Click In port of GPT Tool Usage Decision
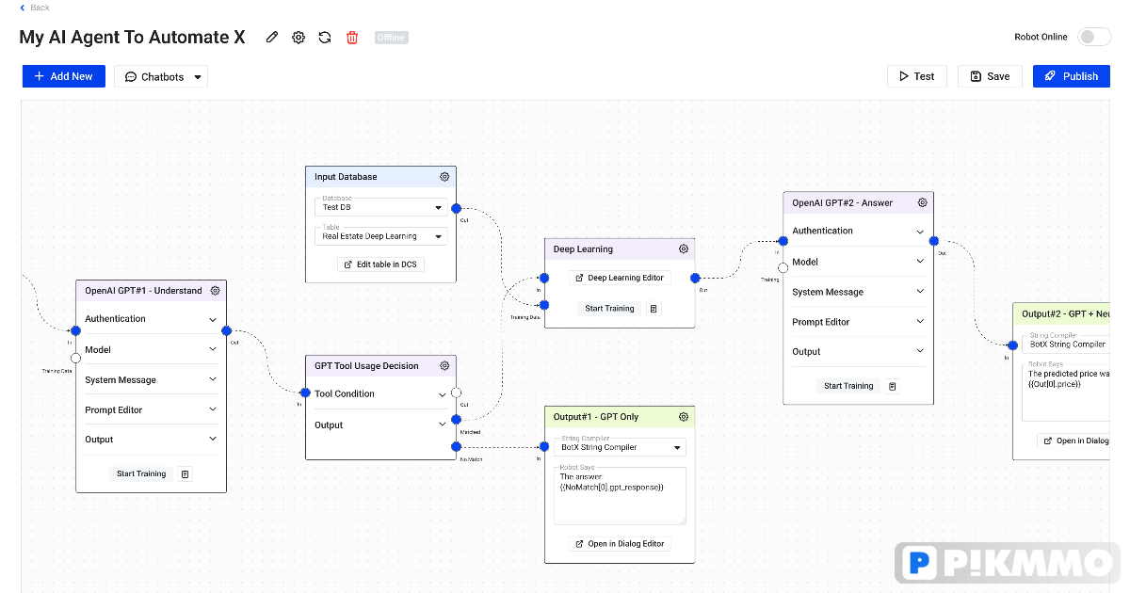Image resolution: width=1130 pixels, height=593 pixels. [305, 393]
